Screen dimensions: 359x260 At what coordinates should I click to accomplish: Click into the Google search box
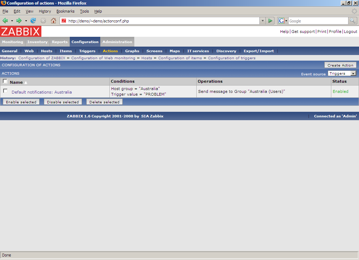click(x=318, y=21)
